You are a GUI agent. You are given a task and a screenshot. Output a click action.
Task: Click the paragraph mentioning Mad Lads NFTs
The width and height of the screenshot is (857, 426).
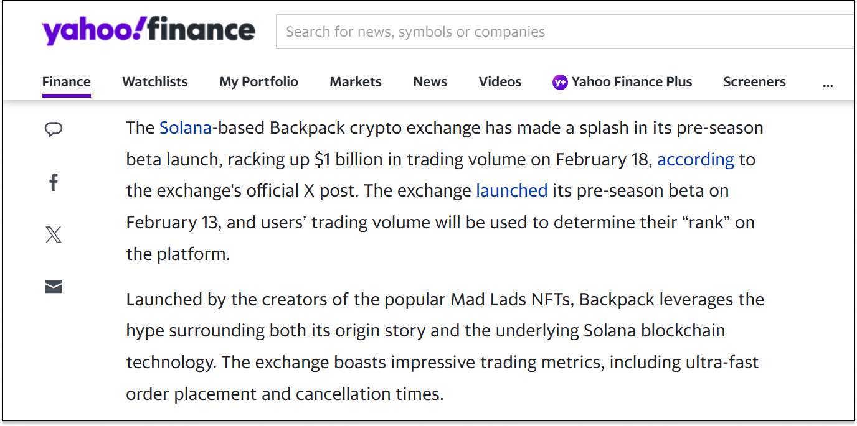coord(445,346)
